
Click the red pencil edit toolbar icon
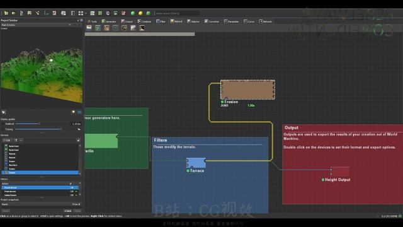(x=123, y=13)
